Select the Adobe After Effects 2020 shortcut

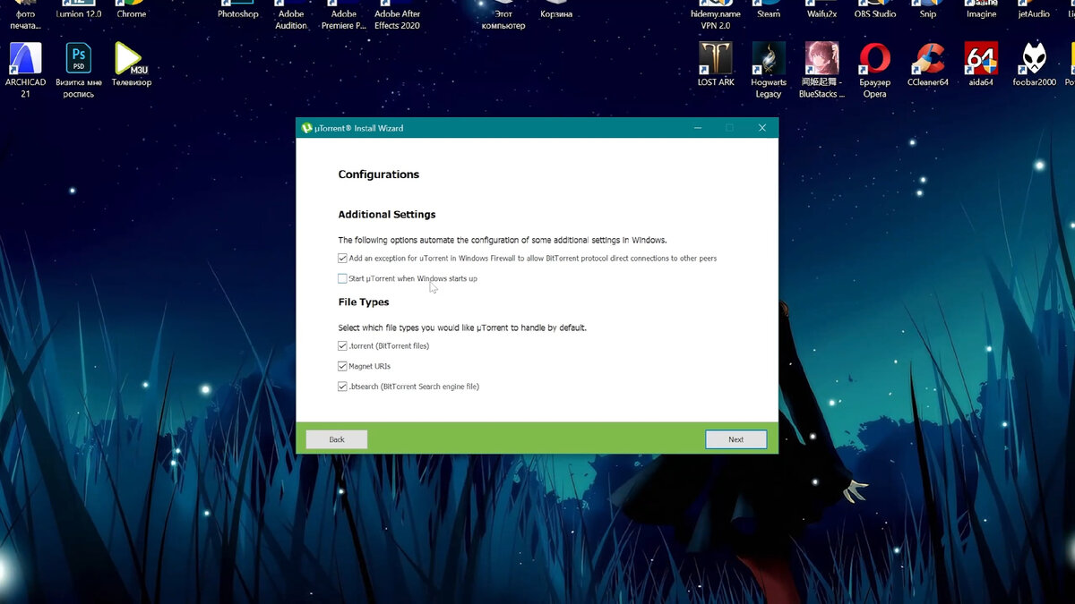coord(397,14)
